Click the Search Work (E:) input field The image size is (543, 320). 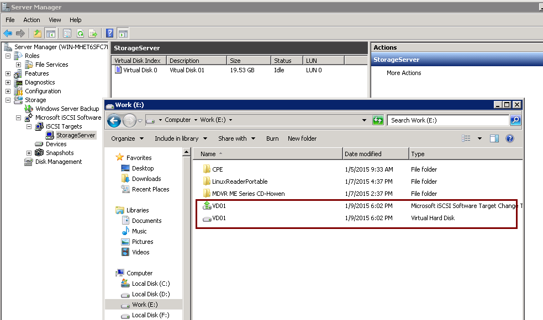pos(447,120)
